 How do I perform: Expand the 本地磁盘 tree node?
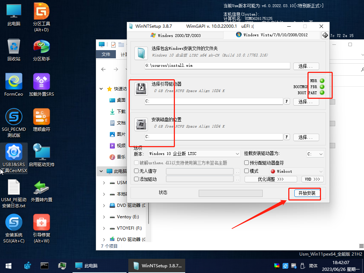(x=104, y=194)
